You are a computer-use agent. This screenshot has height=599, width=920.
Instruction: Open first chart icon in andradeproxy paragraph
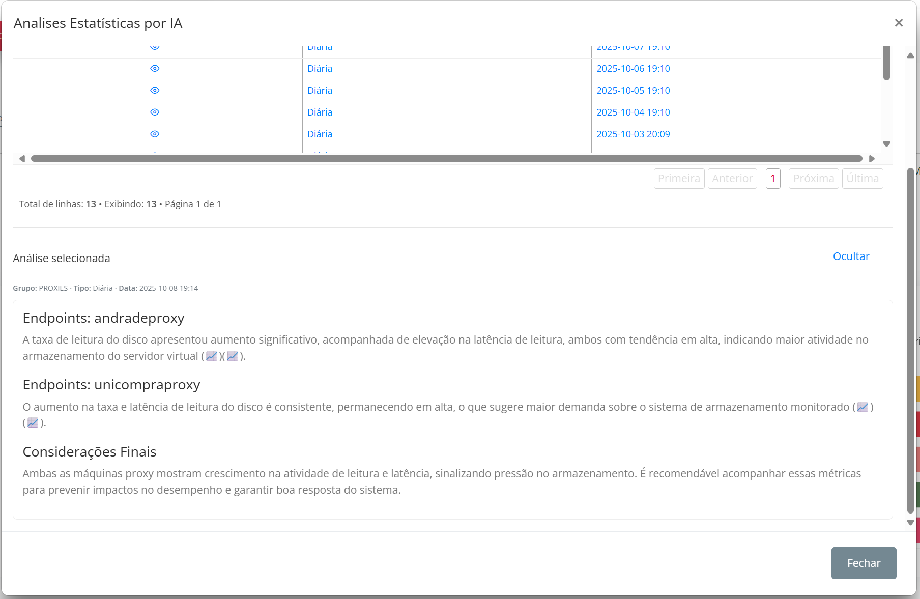coord(212,356)
